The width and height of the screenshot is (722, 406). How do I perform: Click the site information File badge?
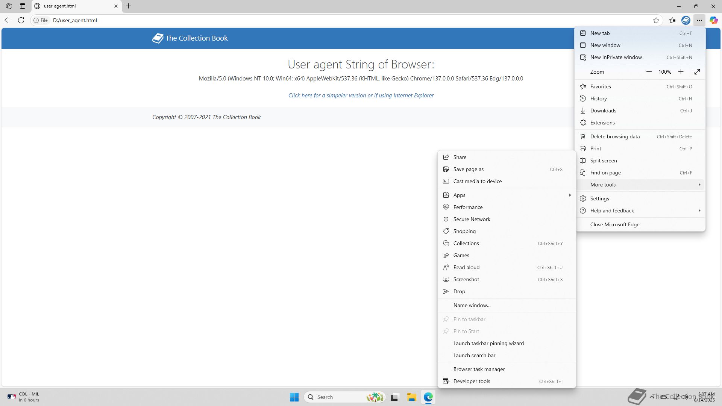[x=41, y=20]
